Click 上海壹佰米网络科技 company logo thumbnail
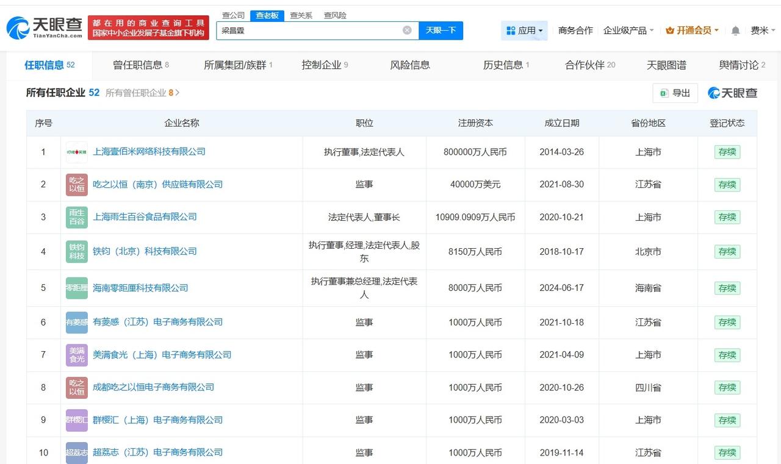Viewport: 781px width, 464px height. (76, 152)
